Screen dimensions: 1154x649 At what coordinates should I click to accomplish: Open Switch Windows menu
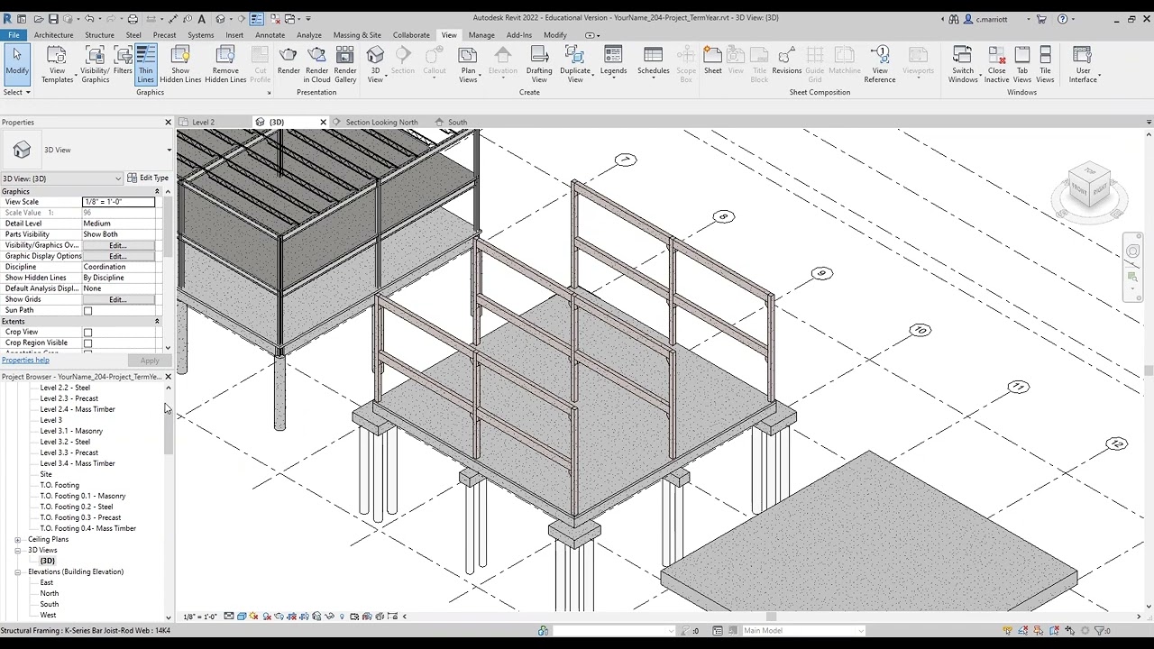click(963, 64)
